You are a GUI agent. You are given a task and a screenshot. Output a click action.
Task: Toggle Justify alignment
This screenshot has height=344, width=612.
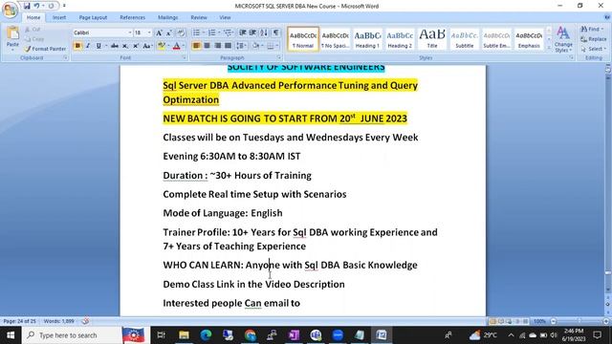click(x=228, y=46)
